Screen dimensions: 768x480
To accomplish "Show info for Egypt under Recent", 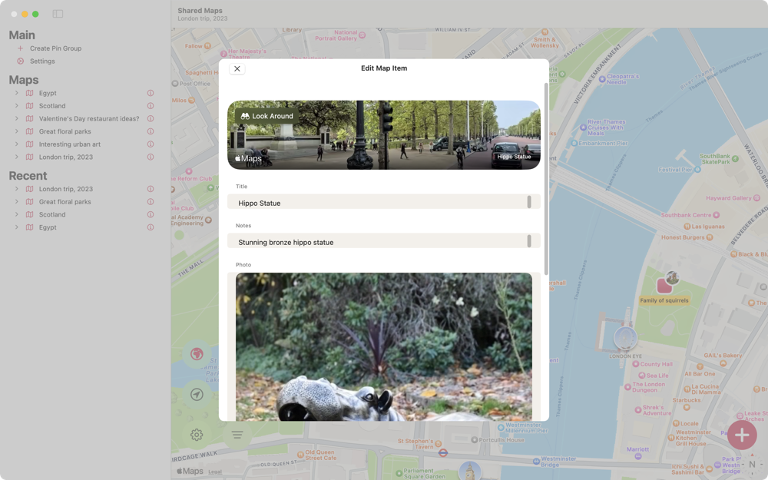I will [151, 227].
